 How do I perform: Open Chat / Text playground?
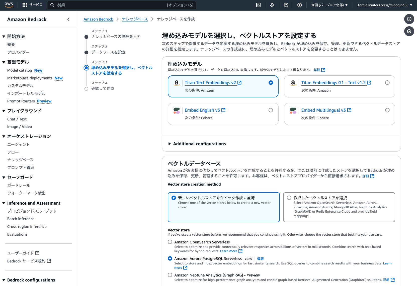pos(17,119)
